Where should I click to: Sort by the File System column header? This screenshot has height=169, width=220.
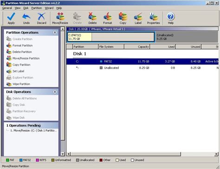111,46
